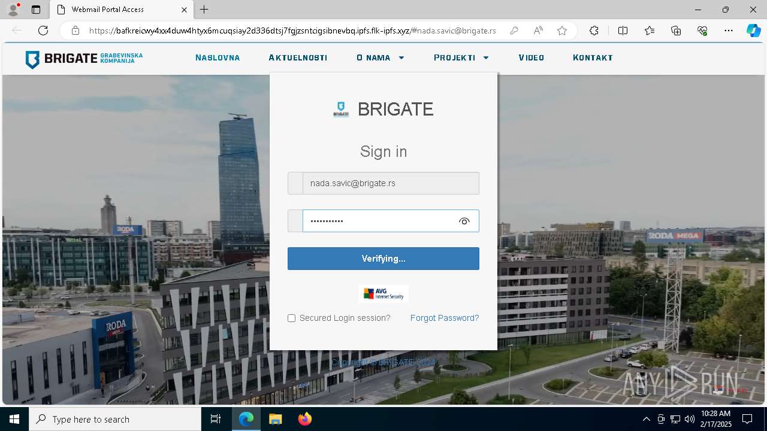Open Microsoft Edge from the taskbar
Image resolution: width=767 pixels, height=431 pixels.
[x=246, y=419]
